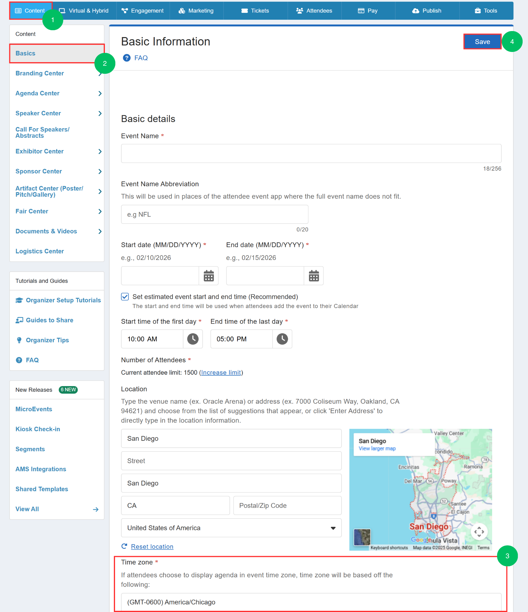The image size is (528, 612).
Task: Switch to the Marketing tab
Action: 197,11
